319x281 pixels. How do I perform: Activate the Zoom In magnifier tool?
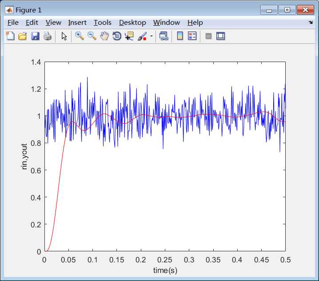pos(80,36)
